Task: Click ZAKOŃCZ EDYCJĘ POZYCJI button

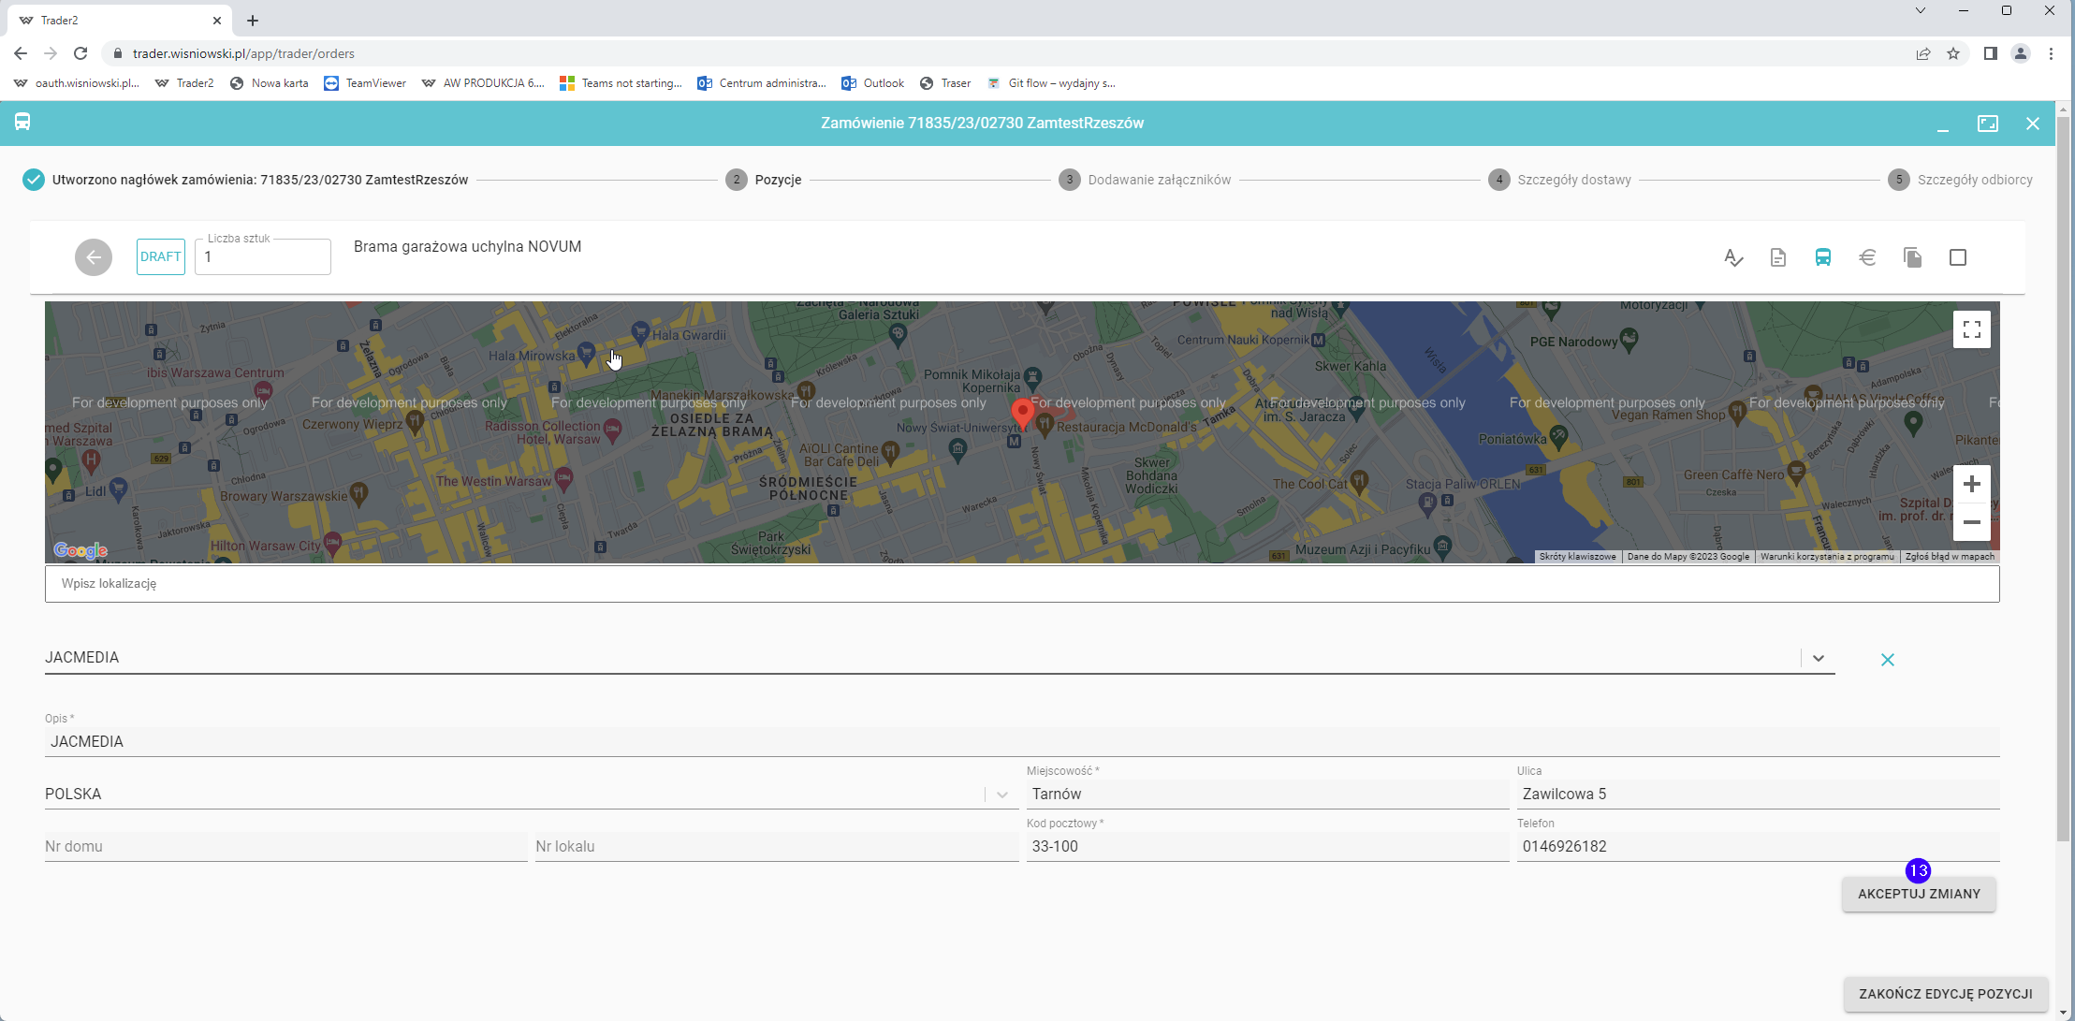Action: point(1945,994)
